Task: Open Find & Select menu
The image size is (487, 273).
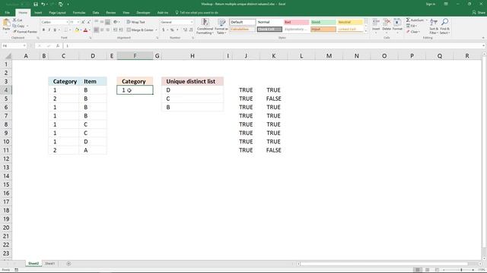Action: pyautogui.click(x=444, y=26)
